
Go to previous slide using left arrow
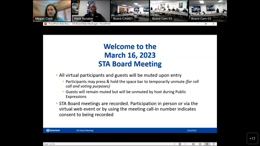(175, 144)
